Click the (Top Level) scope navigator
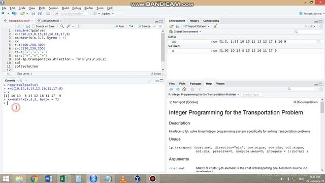325x183 pixels. click(24, 74)
